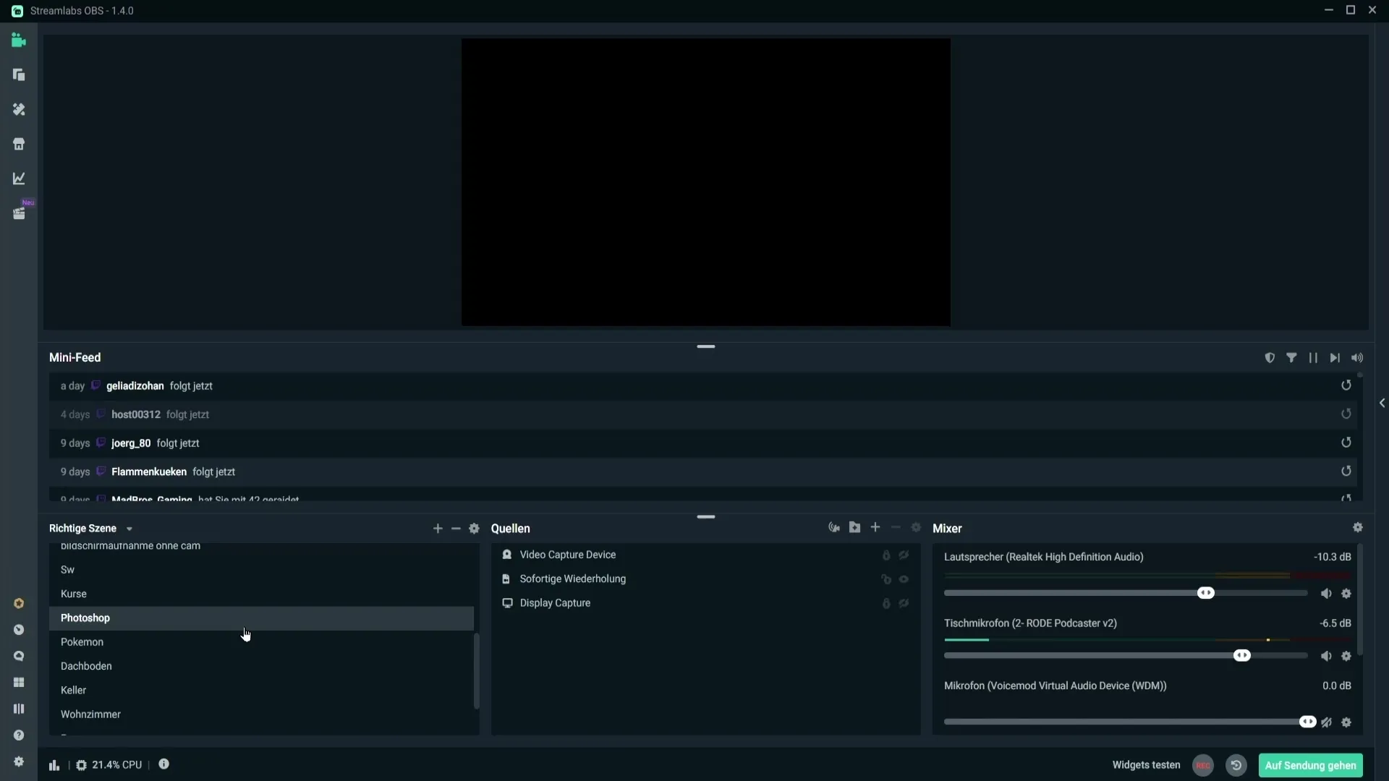Mute event sounds in Mini-Feed header
This screenshot has height=781, width=1389.
pyautogui.click(x=1357, y=358)
